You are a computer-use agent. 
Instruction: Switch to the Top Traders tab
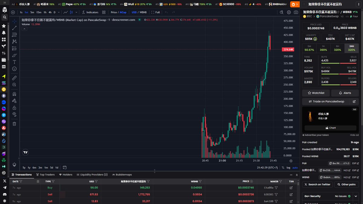45,175
